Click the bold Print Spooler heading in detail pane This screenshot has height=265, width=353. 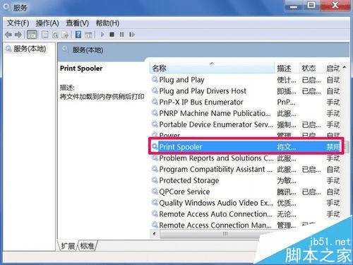pyautogui.click(x=81, y=69)
